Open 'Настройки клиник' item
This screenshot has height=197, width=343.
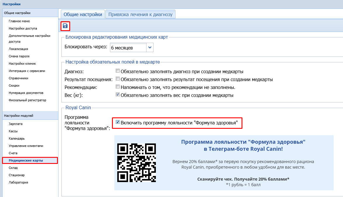[22, 64]
